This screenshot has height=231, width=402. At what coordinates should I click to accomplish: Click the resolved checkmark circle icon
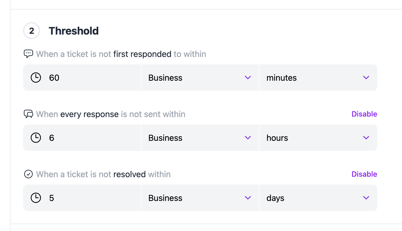tap(28, 174)
